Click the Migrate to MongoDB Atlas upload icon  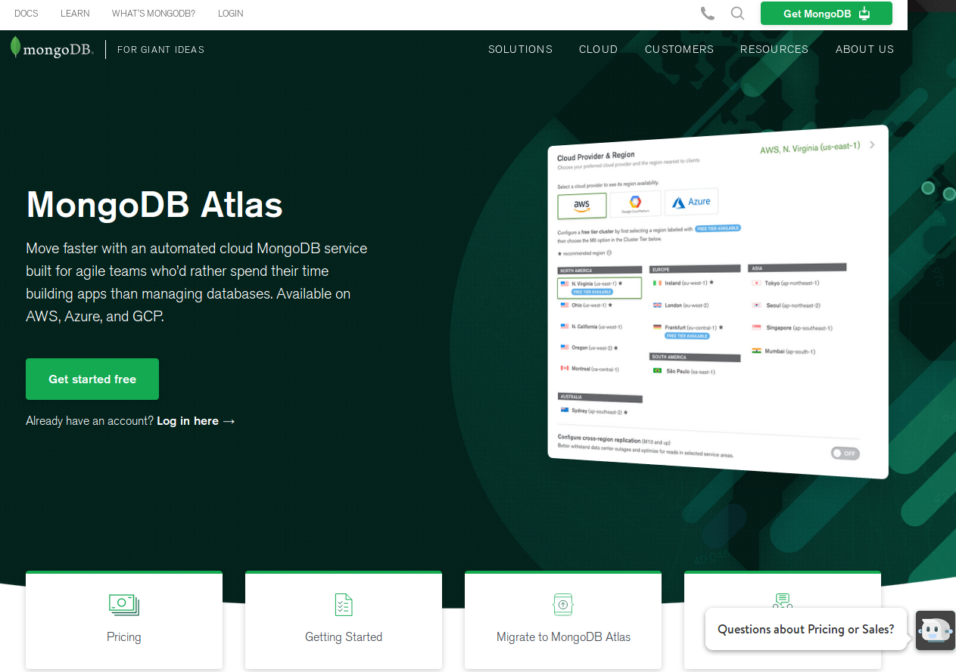(562, 605)
